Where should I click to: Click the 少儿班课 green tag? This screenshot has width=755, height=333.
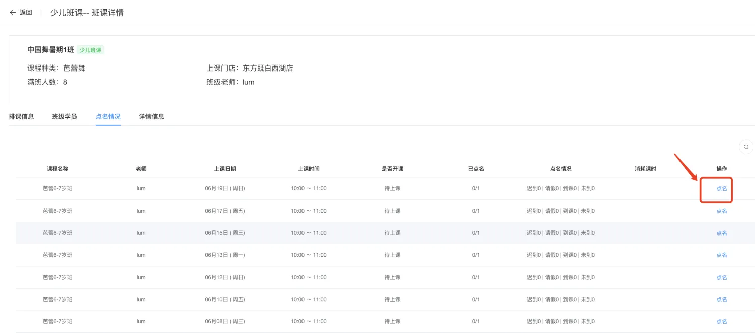click(90, 50)
